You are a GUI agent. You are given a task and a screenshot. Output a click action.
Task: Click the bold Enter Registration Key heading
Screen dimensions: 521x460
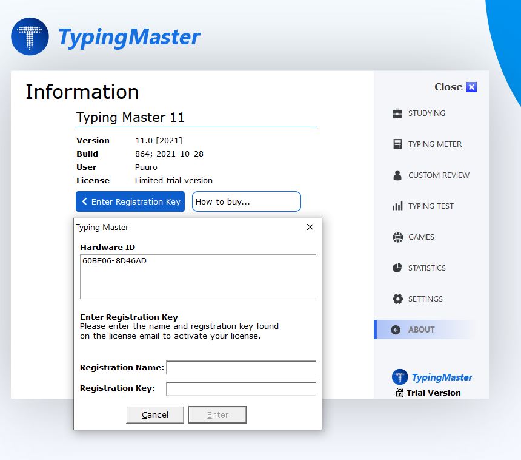[129, 317]
